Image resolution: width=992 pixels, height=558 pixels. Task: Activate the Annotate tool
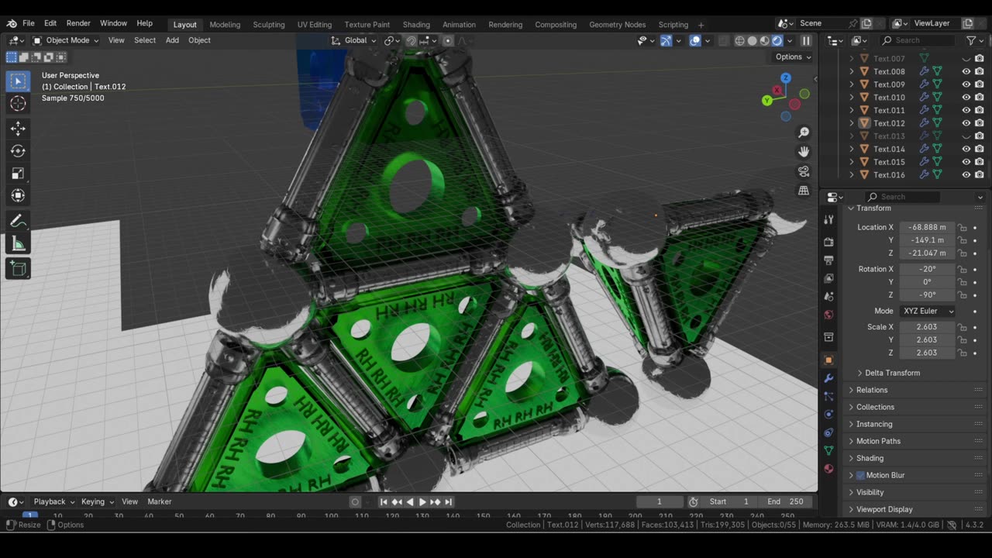(x=18, y=222)
